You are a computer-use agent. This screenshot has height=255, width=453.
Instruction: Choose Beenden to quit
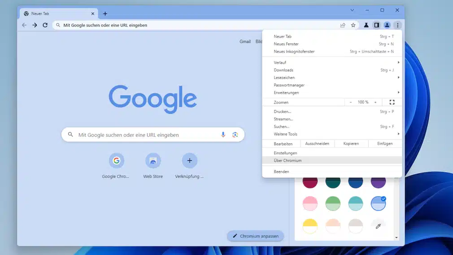[x=332, y=171]
